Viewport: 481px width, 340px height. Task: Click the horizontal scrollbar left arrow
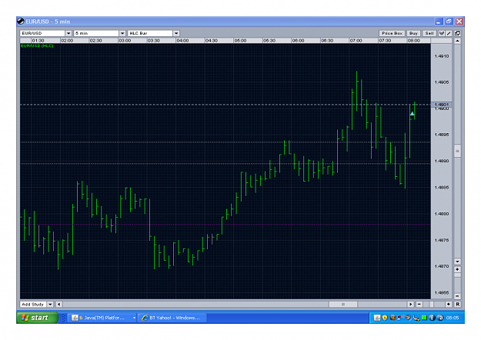58,304
